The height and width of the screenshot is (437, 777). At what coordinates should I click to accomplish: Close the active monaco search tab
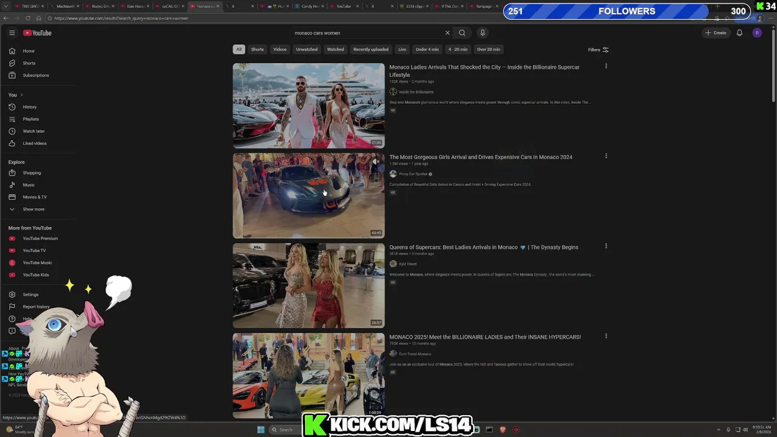pyautogui.click(x=219, y=6)
